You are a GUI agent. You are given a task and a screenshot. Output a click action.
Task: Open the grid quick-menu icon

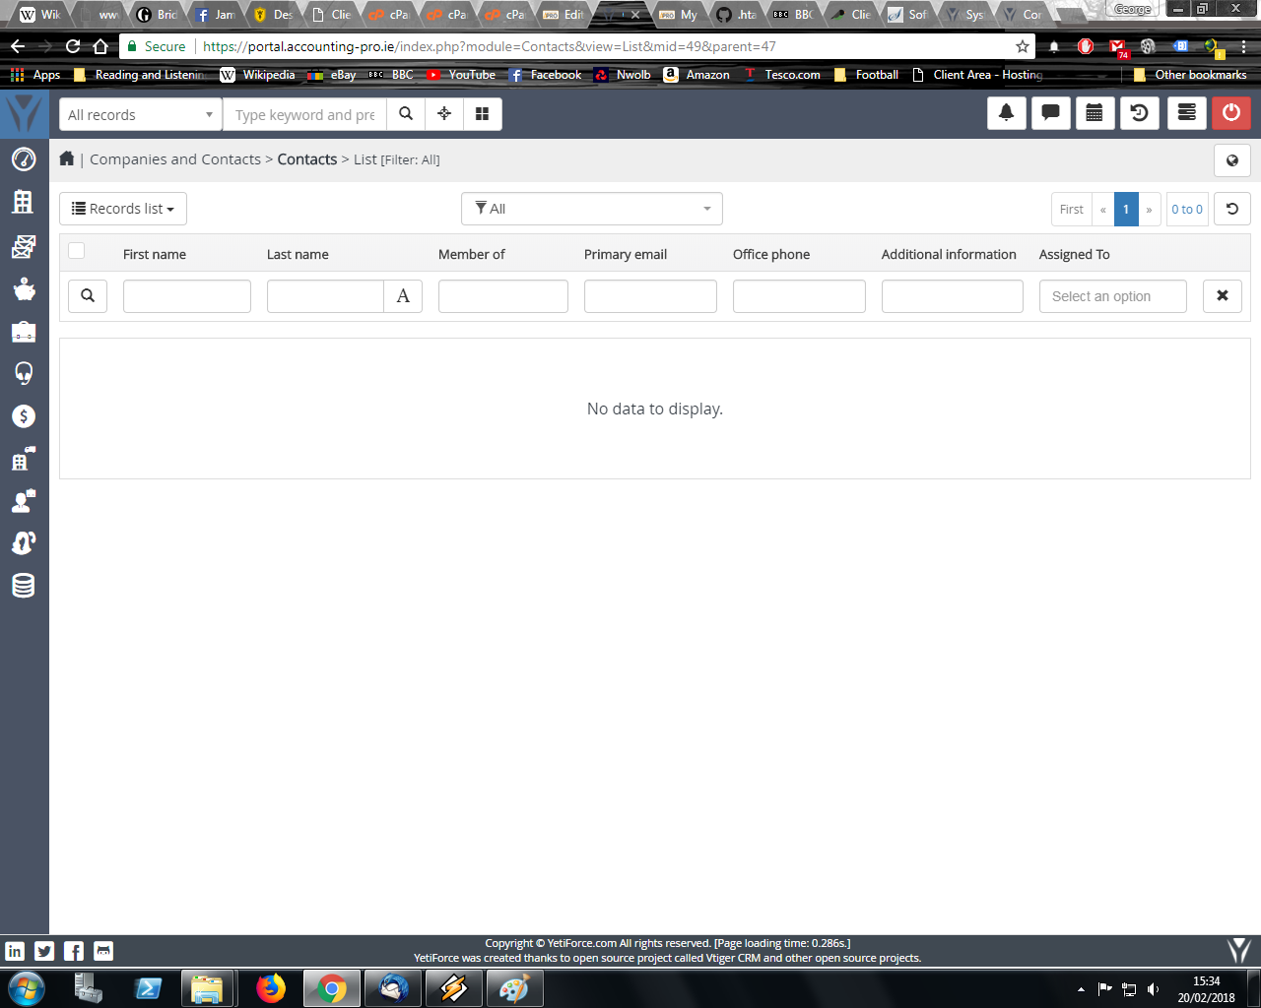pyautogui.click(x=483, y=114)
